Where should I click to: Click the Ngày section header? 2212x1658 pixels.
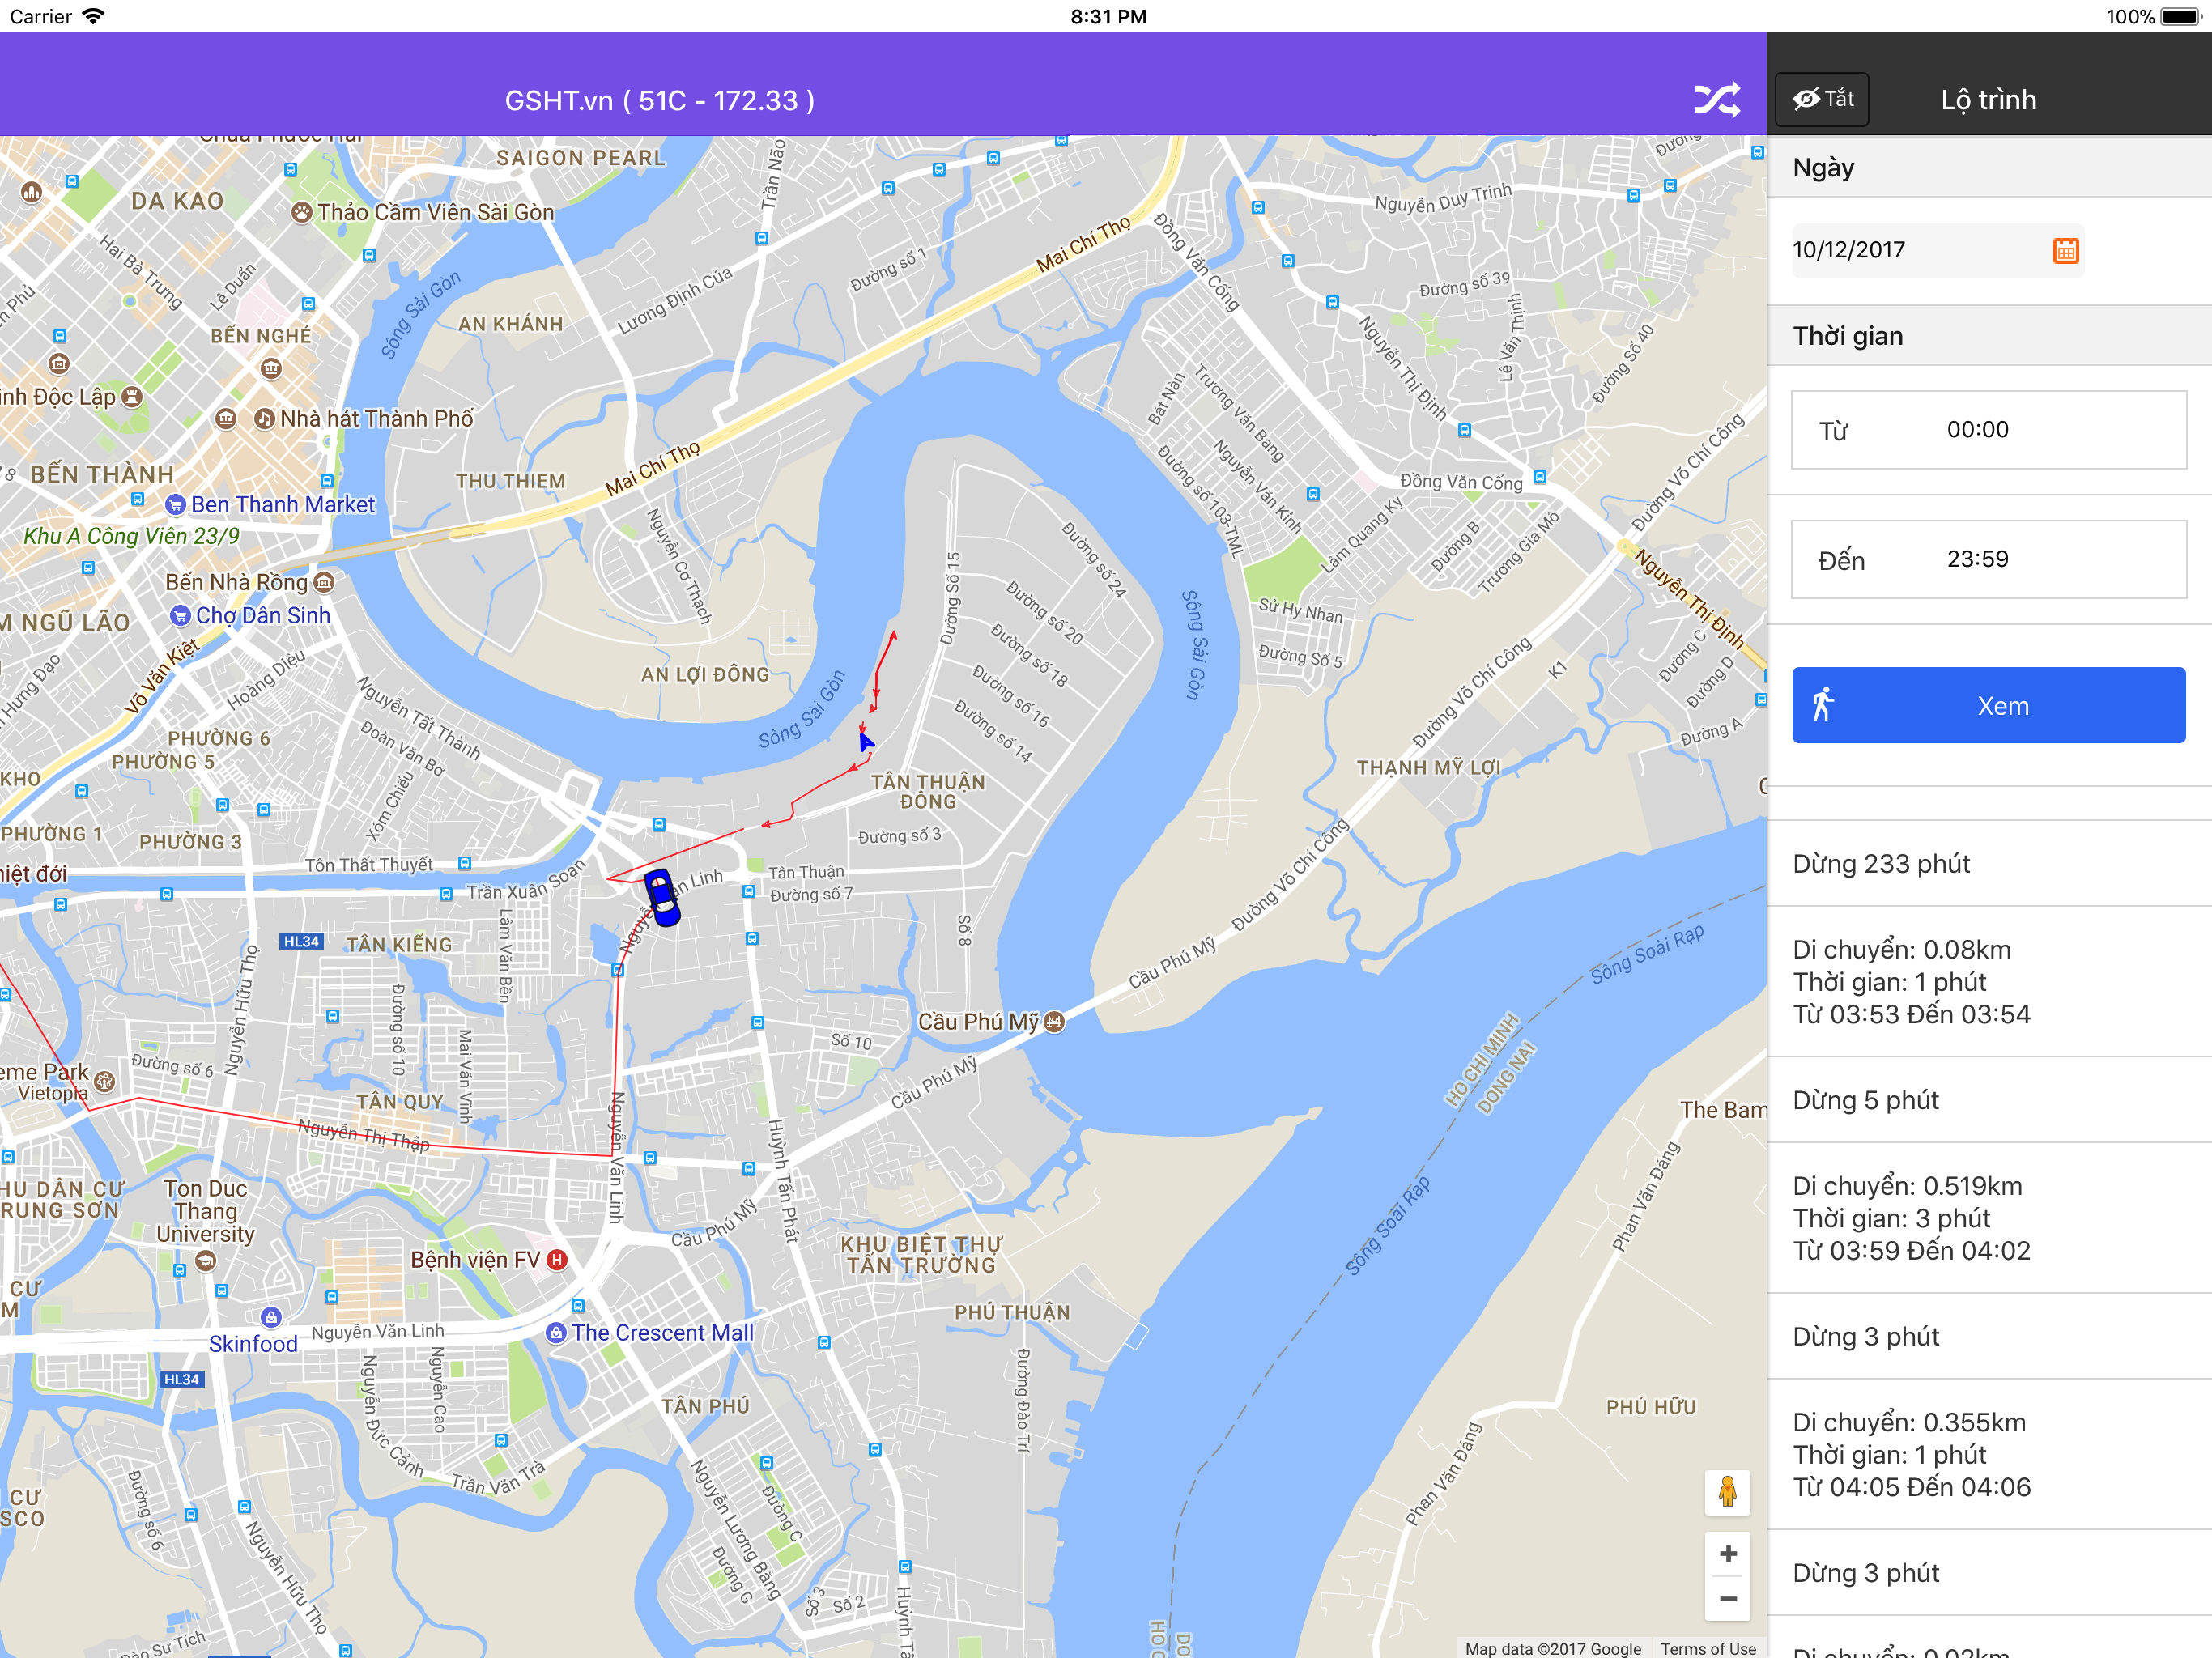pyautogui.click(x=1988, y=167)
